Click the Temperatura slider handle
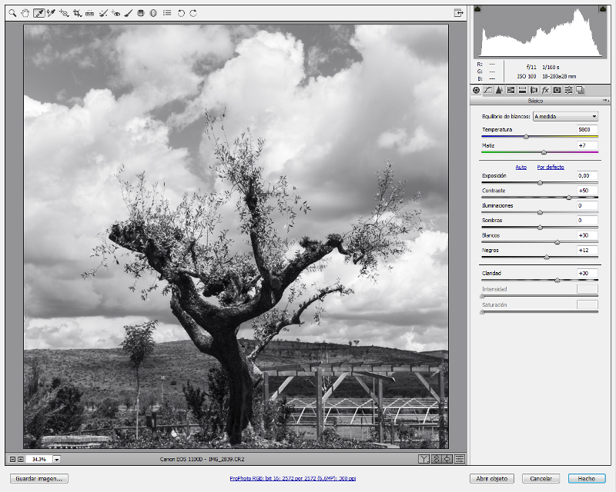Viewport: 616px width, 492px height. tap(526, 137)
